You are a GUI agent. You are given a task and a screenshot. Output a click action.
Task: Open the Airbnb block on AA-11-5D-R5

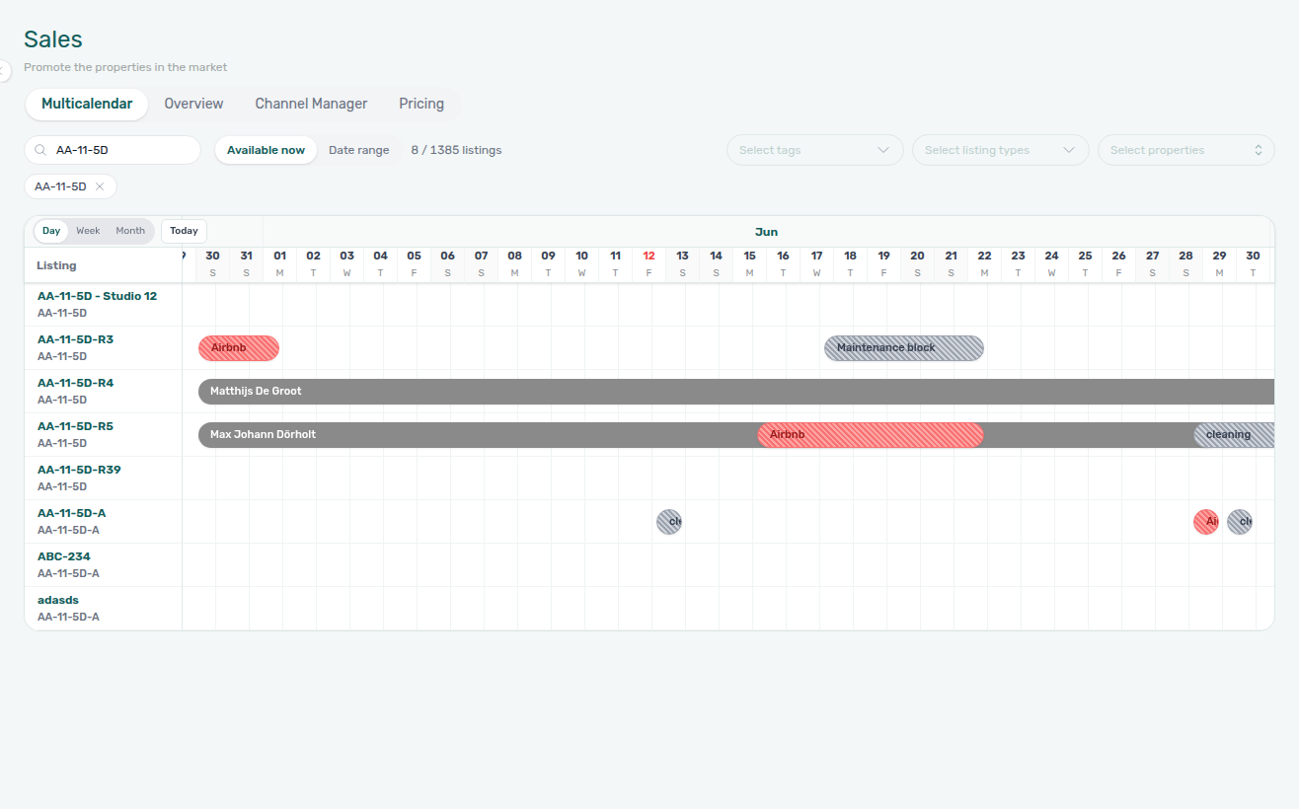(x=871, y=435)
